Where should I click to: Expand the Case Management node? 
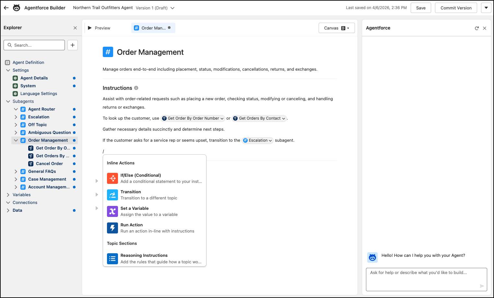[x=16, y=179]
